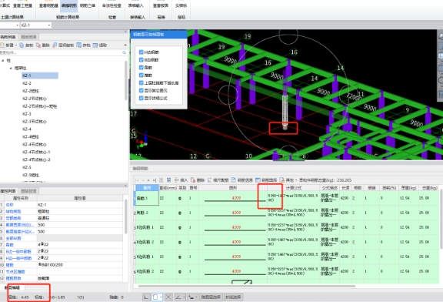
Task: Toggle the 角筋 checkbox
Action: (x=142, y=67)
